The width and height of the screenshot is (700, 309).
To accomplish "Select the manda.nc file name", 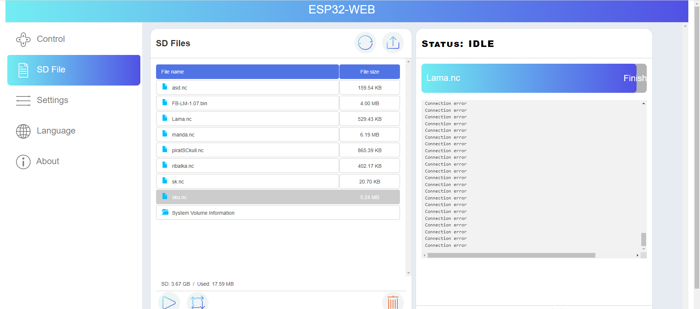I will coord(183,135).
